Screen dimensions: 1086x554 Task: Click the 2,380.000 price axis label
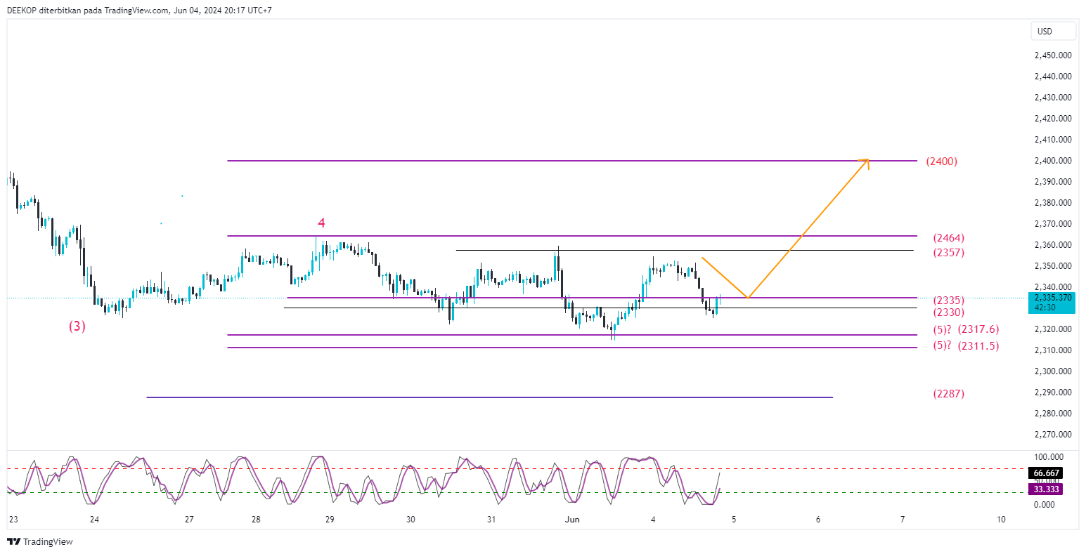coord(1053,202)
